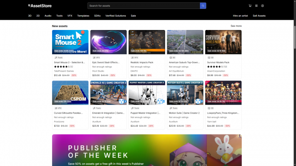Viewport: 296px width, 166px height.
Task: Go to the Sale page
Action: (x=133, y=16)
